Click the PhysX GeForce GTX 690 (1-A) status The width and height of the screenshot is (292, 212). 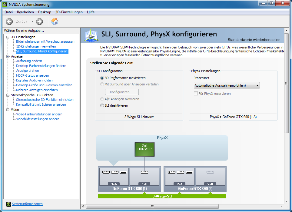click(x=233, y=117)
